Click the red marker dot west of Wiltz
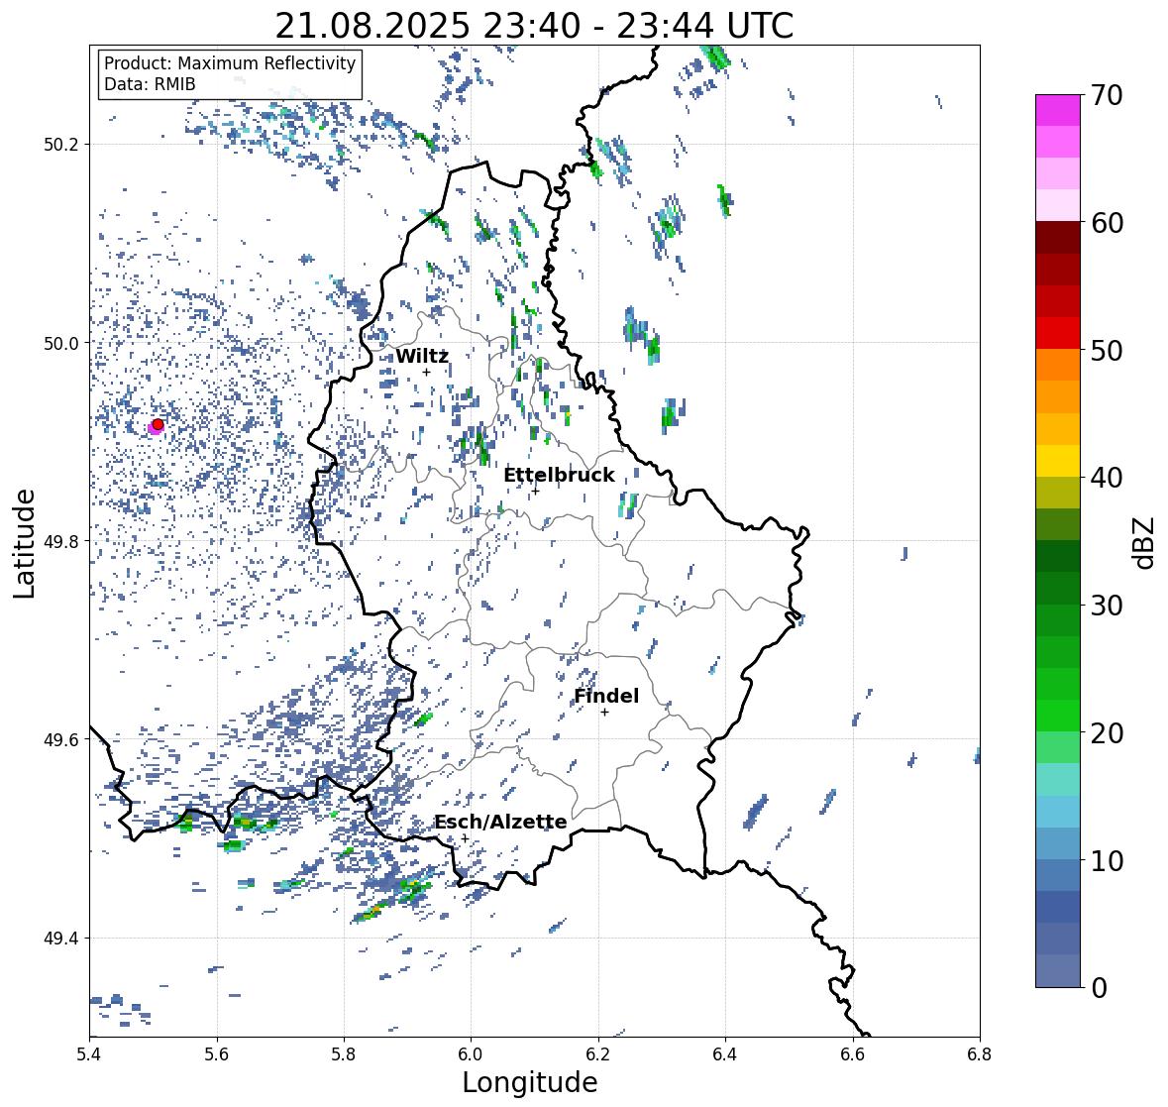Viewport: 1168px width, 1107px height. [x=158, y=424]
